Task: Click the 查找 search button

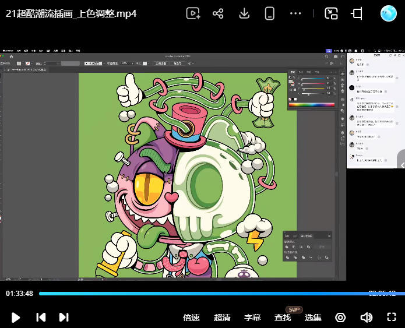Action: coord(283,318)
